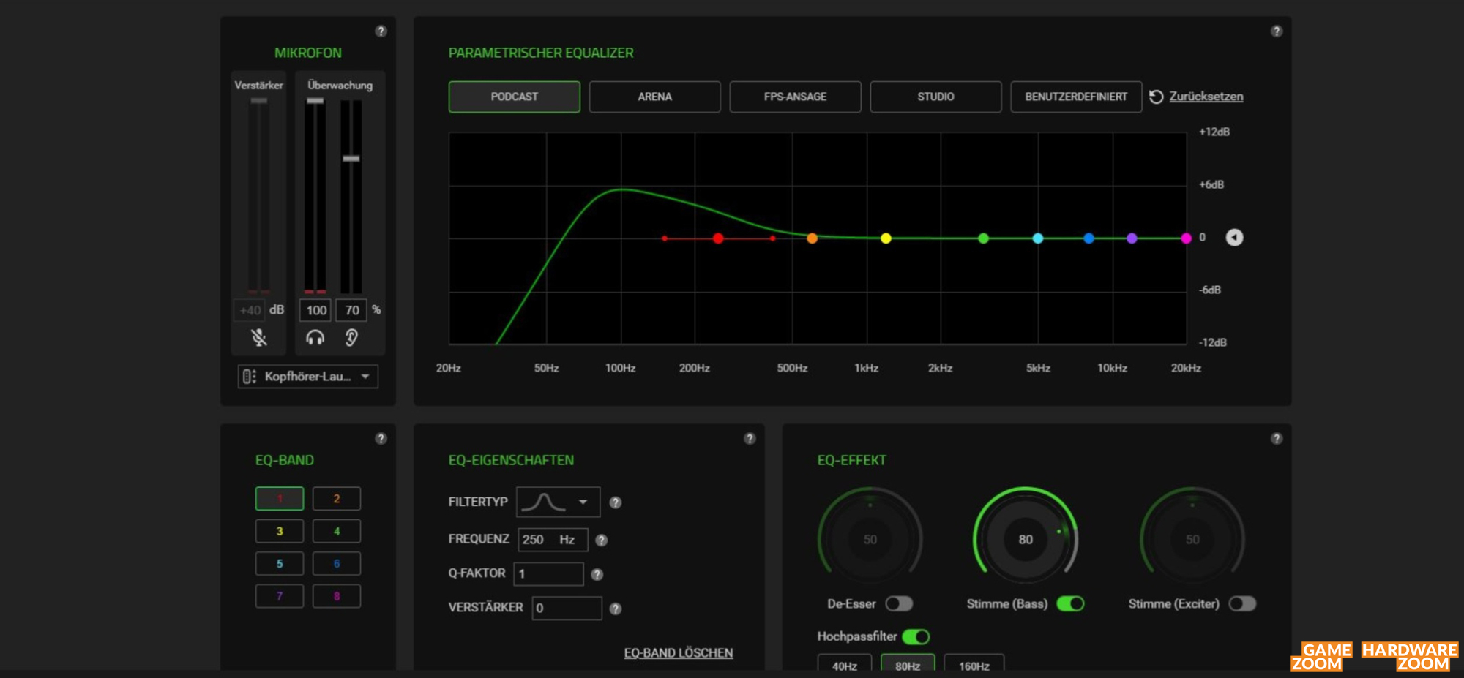
Task: Click the monitoring value field showing 100
Action: coord(315,310)
